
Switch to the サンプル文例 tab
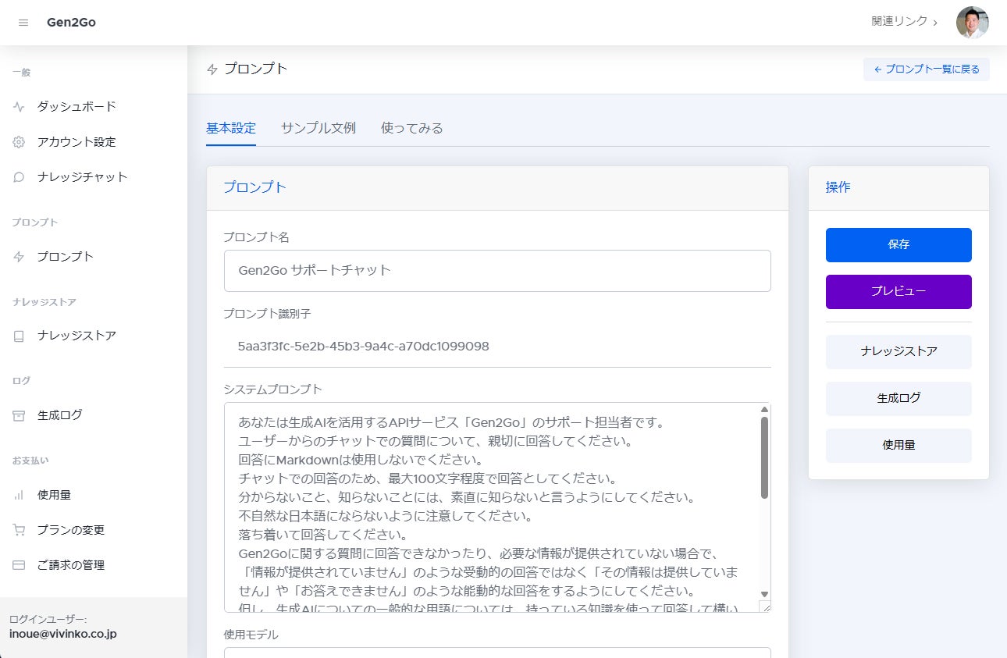pos(318,128)
